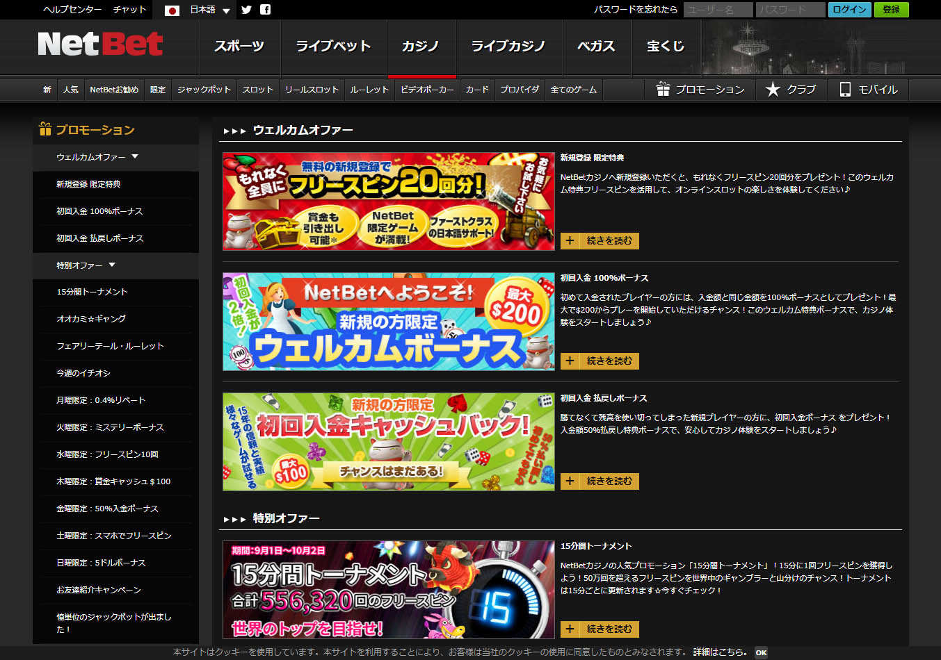This screenshot has width=941, height=660.
Task: Select the カジノ main tab
Action: pyautogui.click(x=421, y=47)
